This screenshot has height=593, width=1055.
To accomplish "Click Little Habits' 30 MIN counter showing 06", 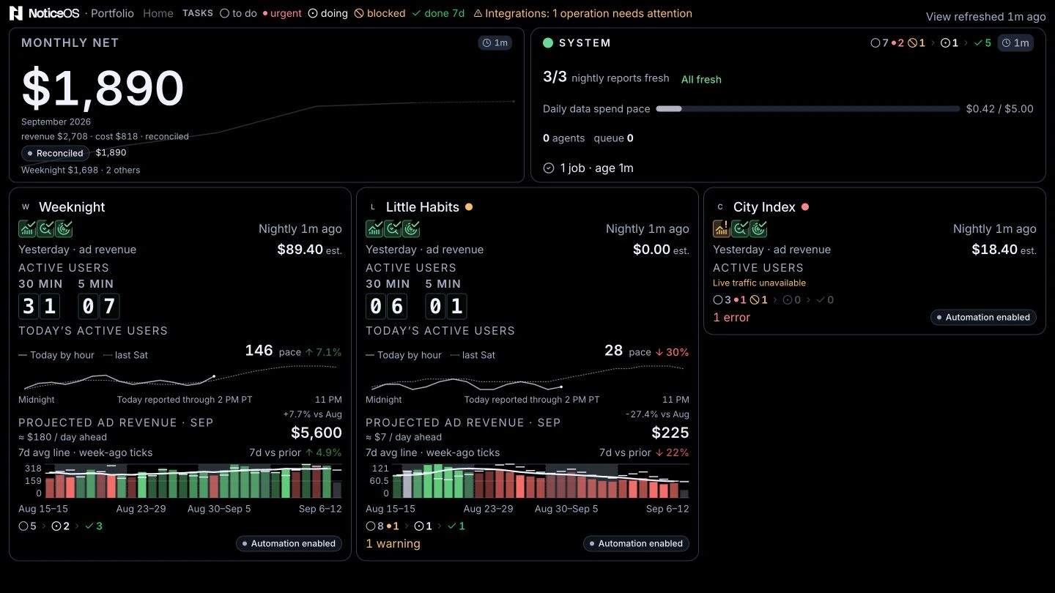I will tap(386, 305).
